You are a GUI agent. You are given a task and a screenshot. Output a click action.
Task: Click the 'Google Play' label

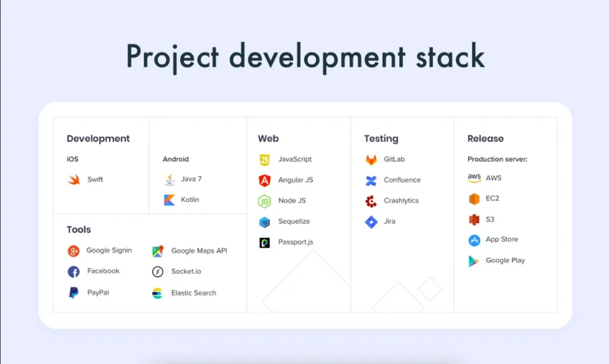click(x=506, y=261)
